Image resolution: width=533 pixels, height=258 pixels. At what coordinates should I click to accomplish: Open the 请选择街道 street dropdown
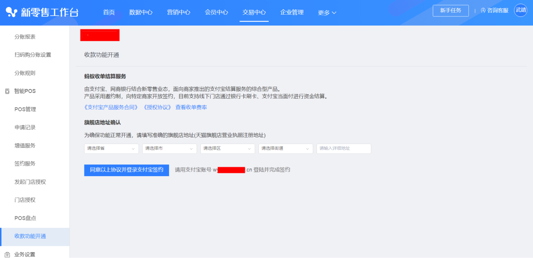286,149
